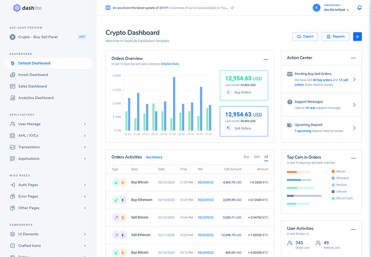
Task: Open the User Activities three-dot menu
Action: coord(353,229)
